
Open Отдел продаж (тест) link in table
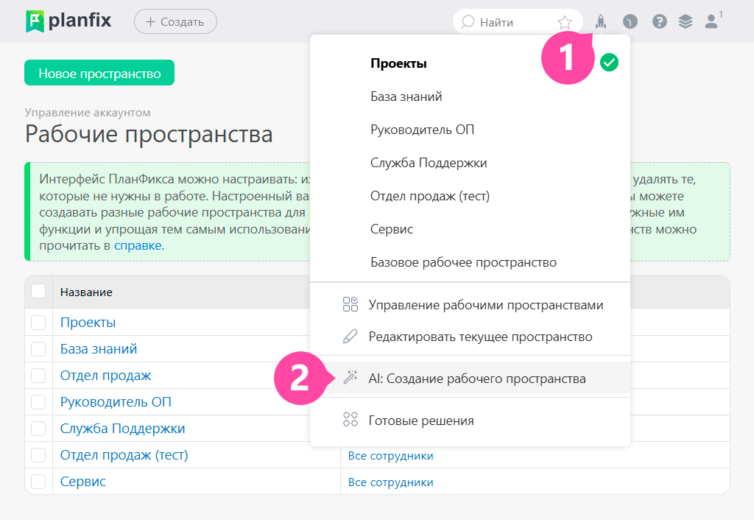(124, 455)
